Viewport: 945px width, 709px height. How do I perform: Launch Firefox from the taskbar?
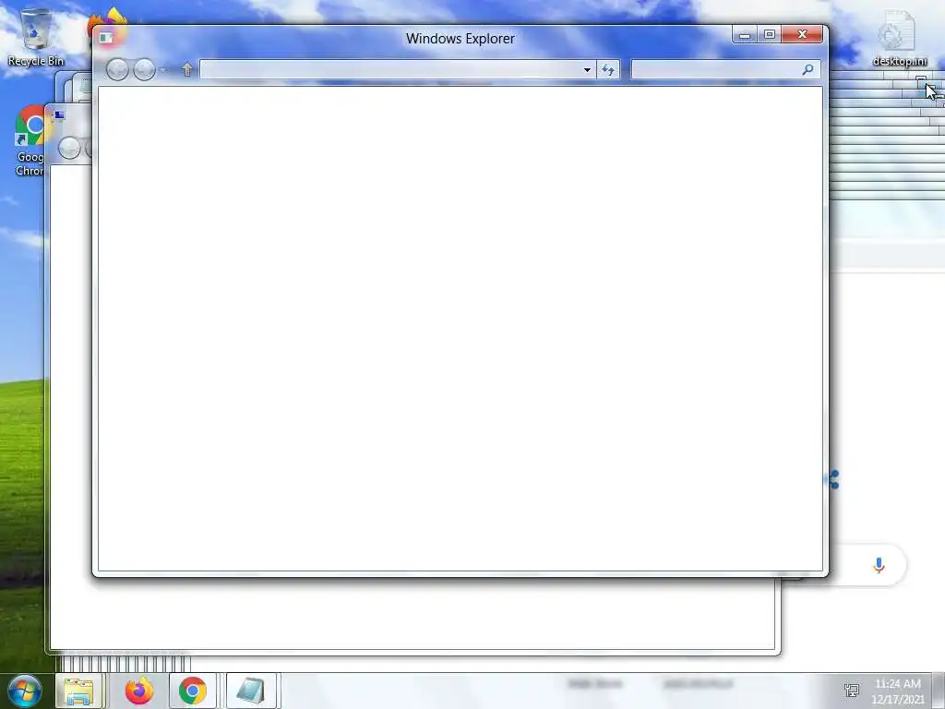pyautogui.click(x=139, y=691)
